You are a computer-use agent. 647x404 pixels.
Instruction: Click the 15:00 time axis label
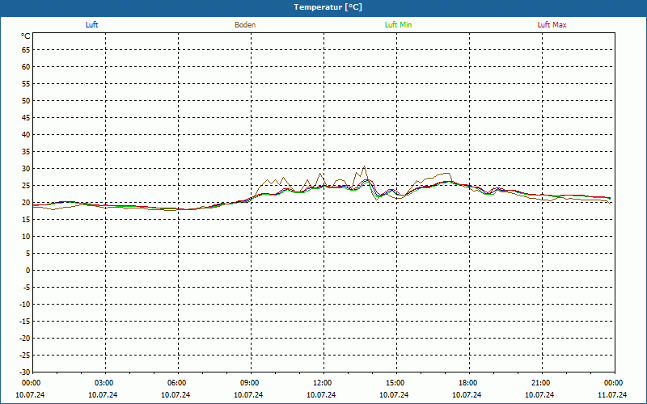tap(395, 383)
